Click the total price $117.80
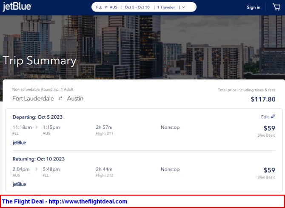 coord(263,99)
